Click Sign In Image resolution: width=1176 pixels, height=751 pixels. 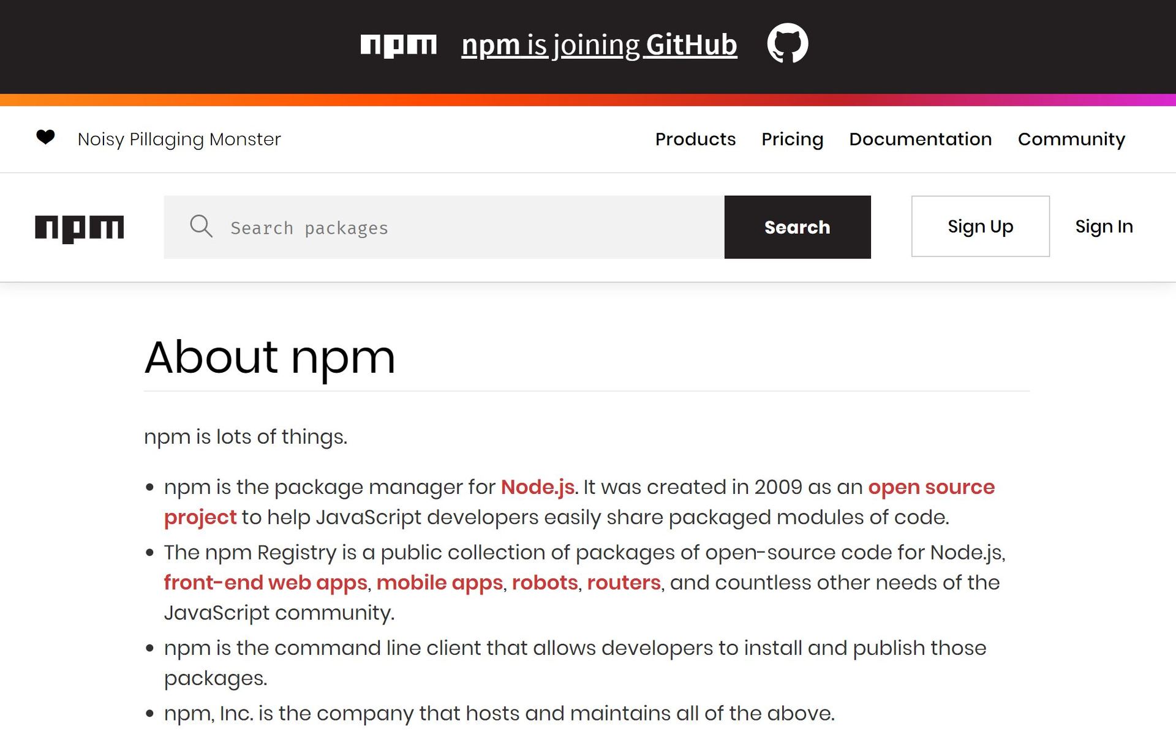pyautogui.click(x=1104, y=226)
